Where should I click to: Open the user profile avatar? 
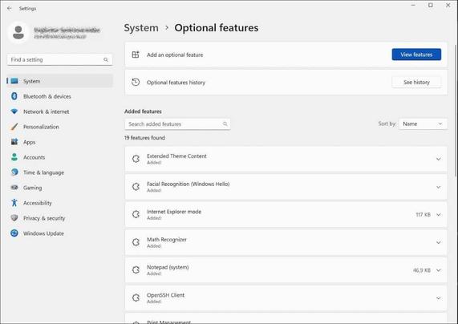click(18, 32)
